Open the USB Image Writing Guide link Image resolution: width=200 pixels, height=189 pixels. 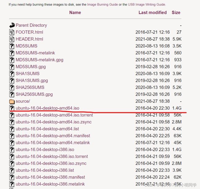147,5
